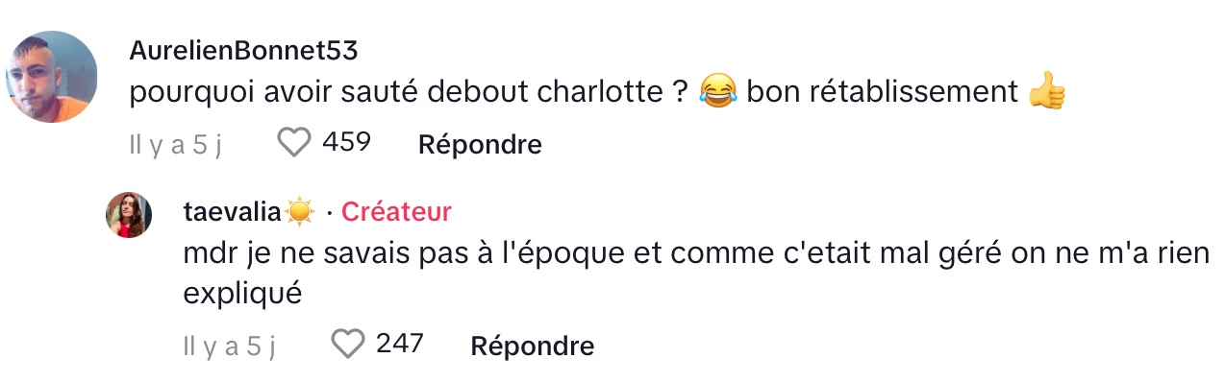The height and width of the screenshot is (382, 1225).
Task: Open AurelienBonnet53's profile picture
Action: [52, 77]
